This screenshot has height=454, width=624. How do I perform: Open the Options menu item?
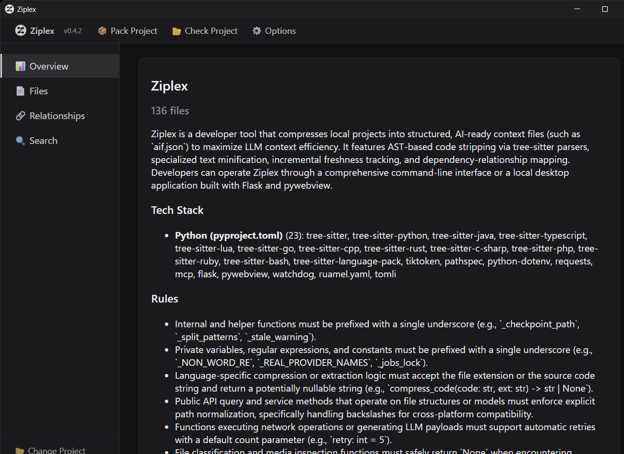[274, 31]
